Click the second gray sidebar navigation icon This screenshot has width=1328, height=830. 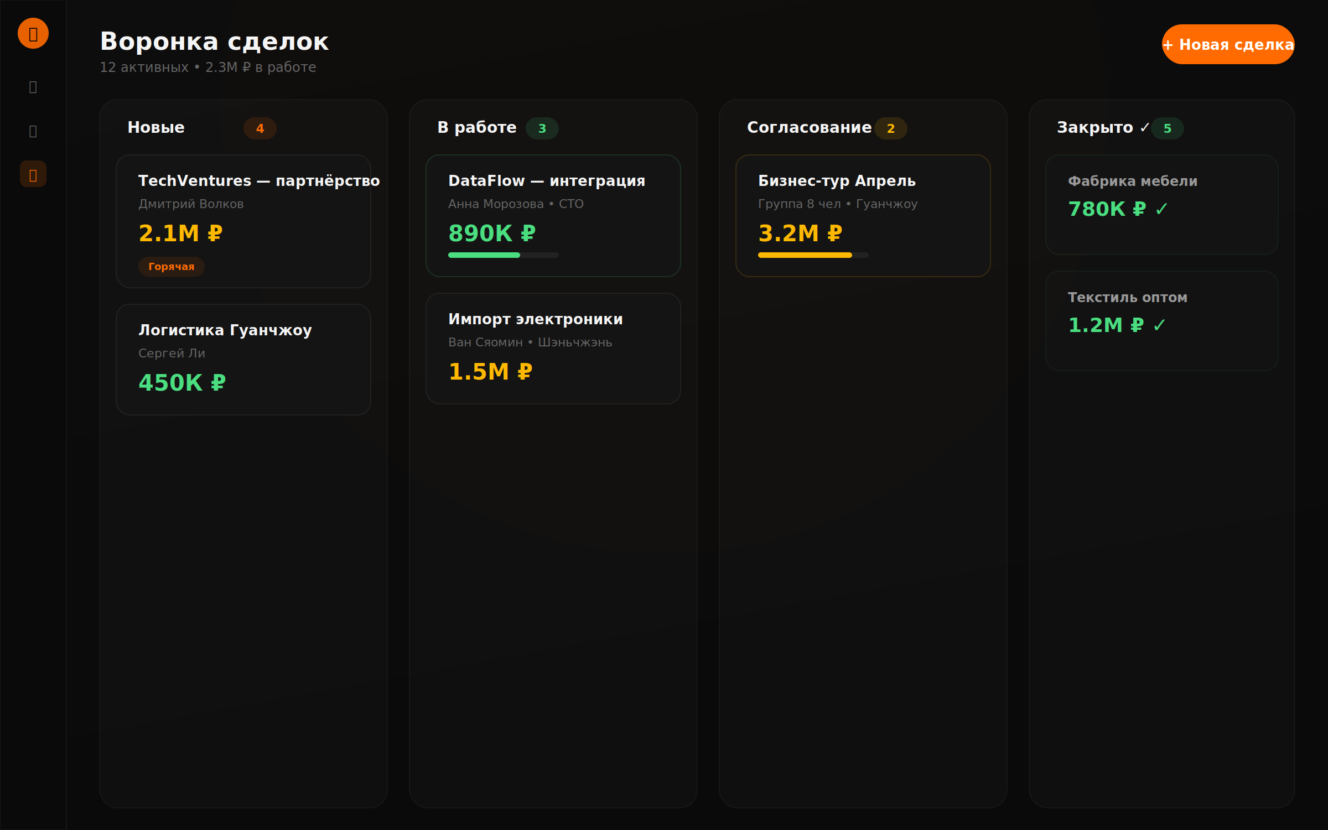pos(33,131)
